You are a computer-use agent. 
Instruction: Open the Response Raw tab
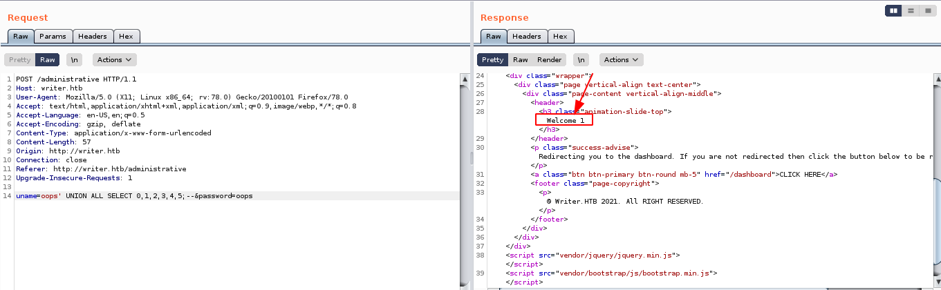[493, 36]
